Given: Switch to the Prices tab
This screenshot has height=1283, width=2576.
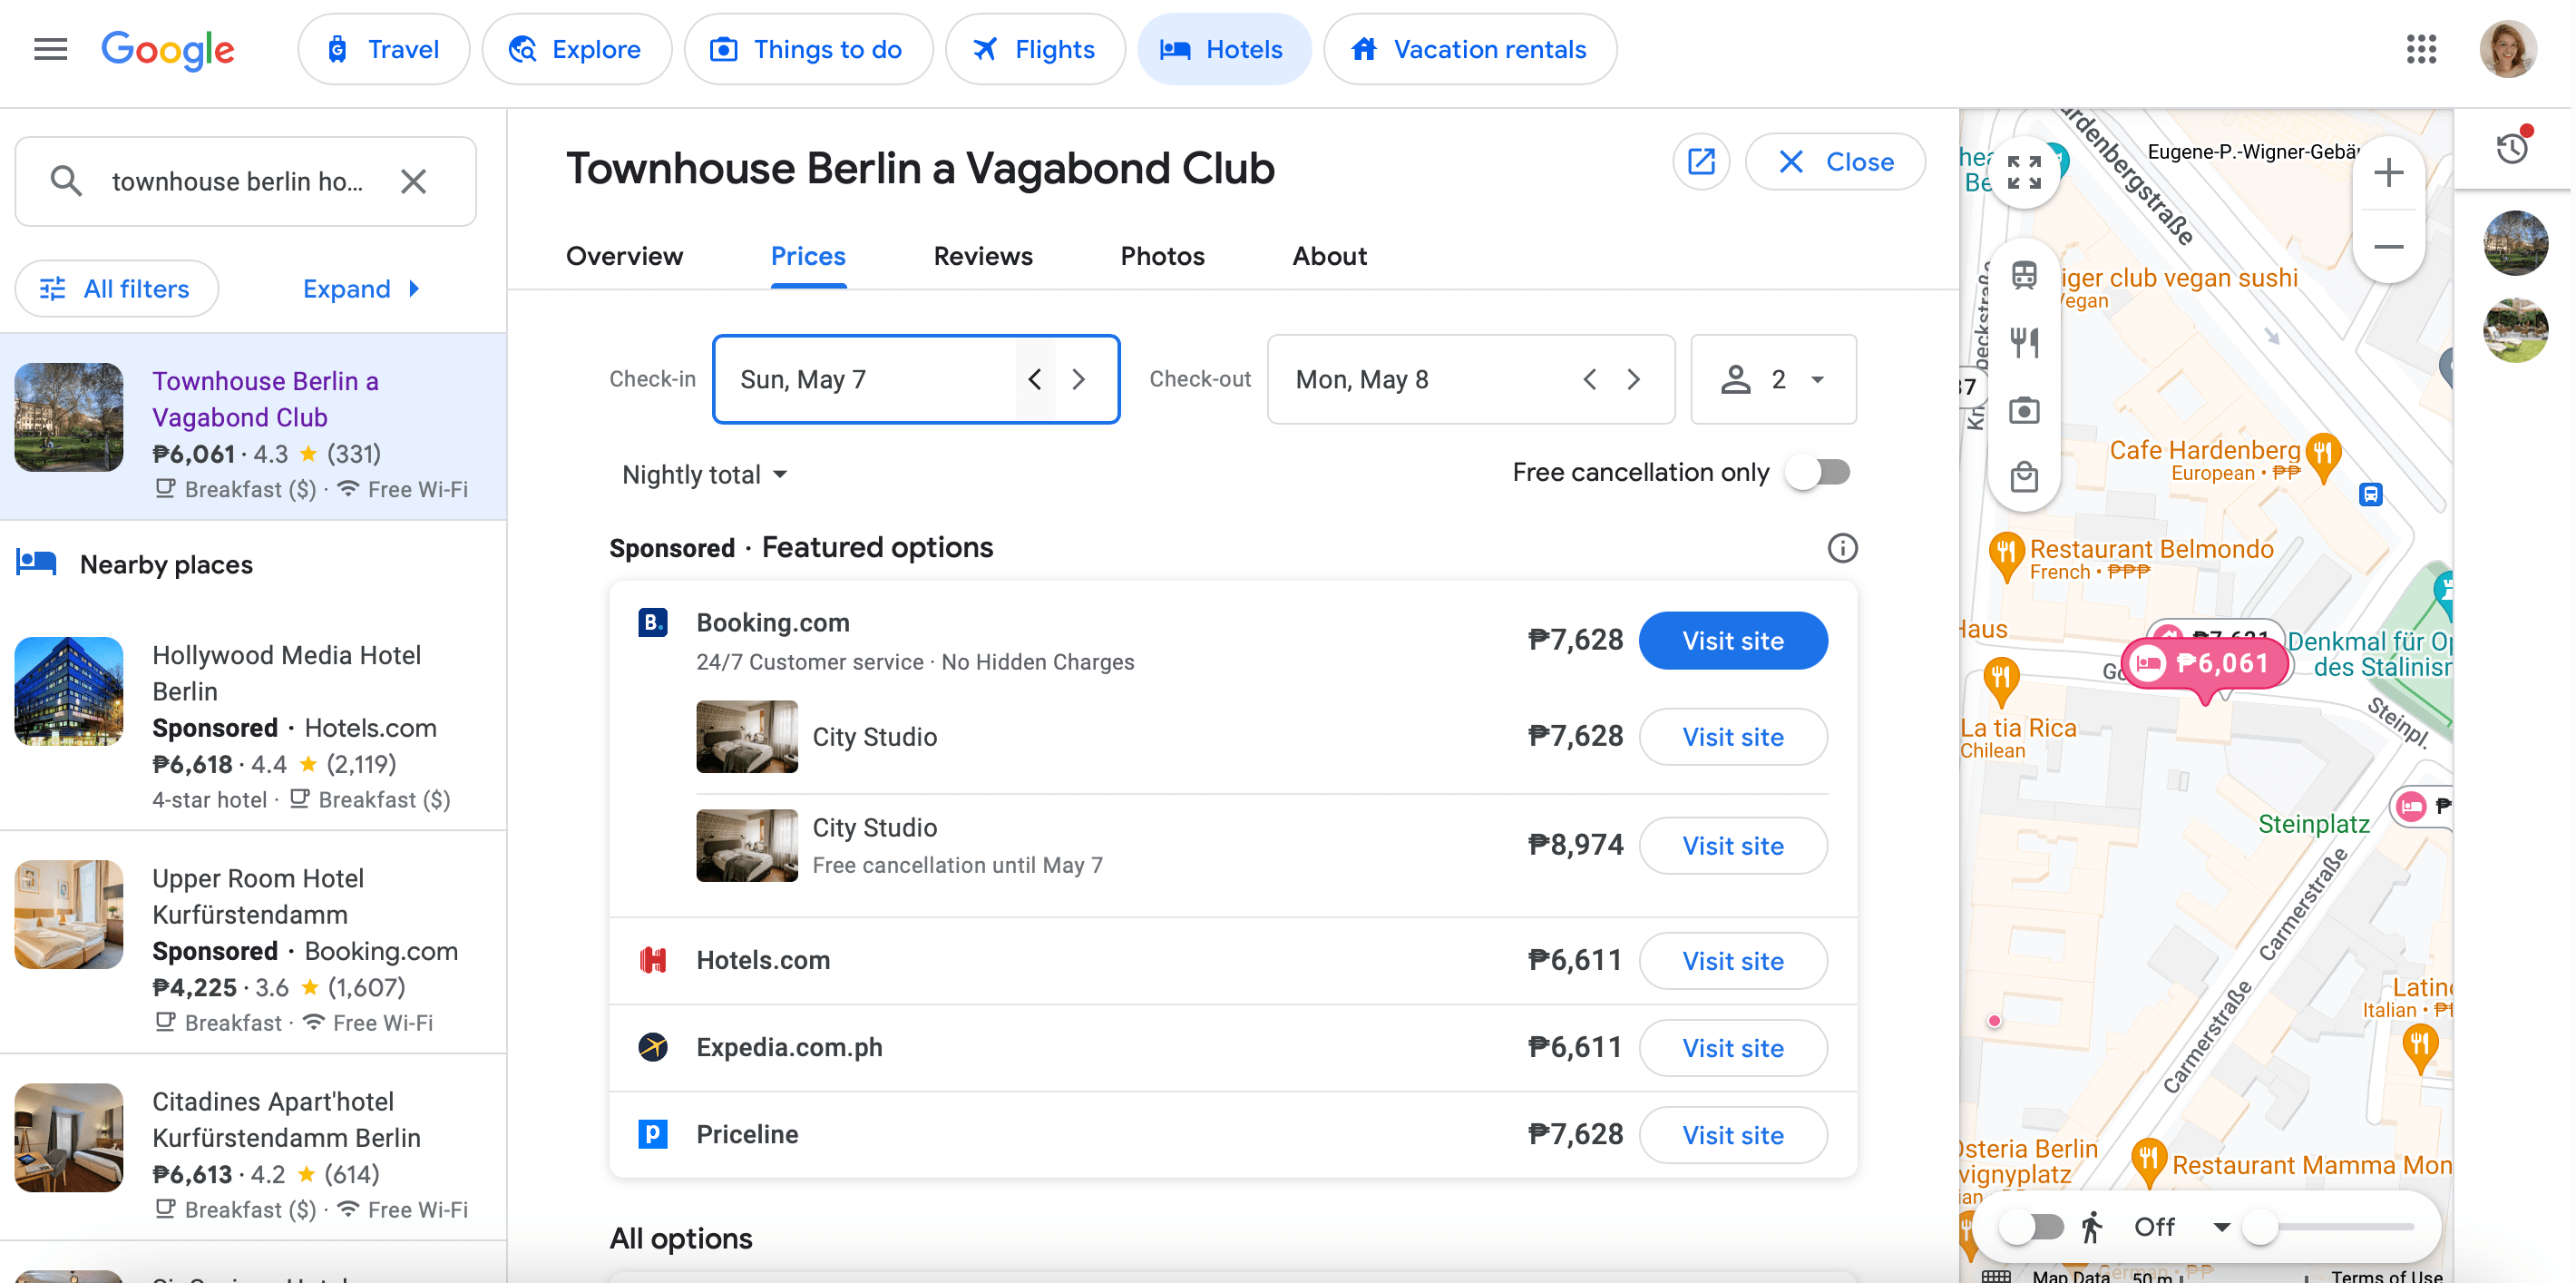Looking at the screenshot, I should [808, 256].
